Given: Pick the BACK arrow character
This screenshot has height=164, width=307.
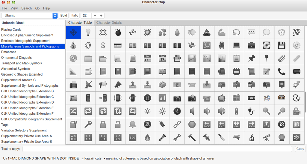Looking at the screenshot, I should [207, 124].
